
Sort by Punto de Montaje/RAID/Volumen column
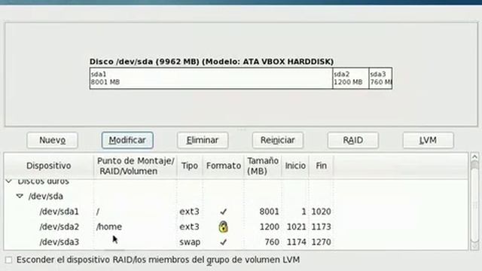136,166
